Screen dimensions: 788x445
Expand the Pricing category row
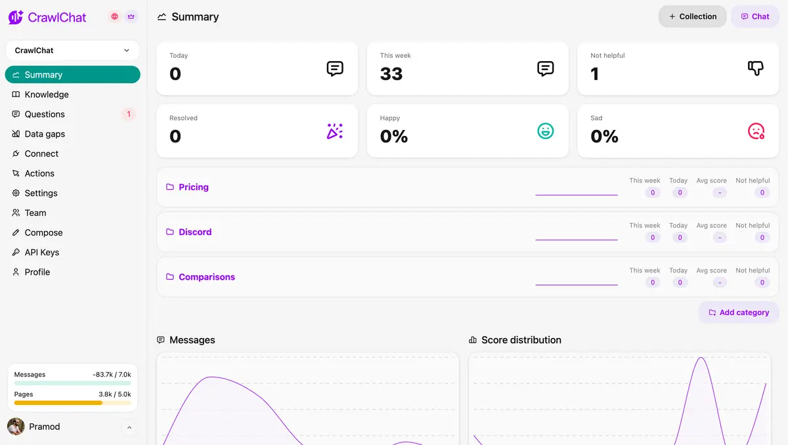(193, 187)
